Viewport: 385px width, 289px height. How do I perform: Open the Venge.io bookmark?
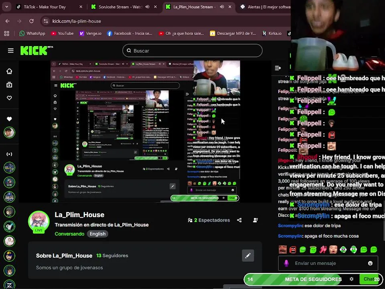tap(90, 33)
